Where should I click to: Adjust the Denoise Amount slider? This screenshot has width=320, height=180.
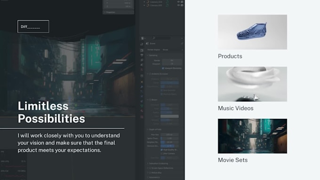point(169,146)
